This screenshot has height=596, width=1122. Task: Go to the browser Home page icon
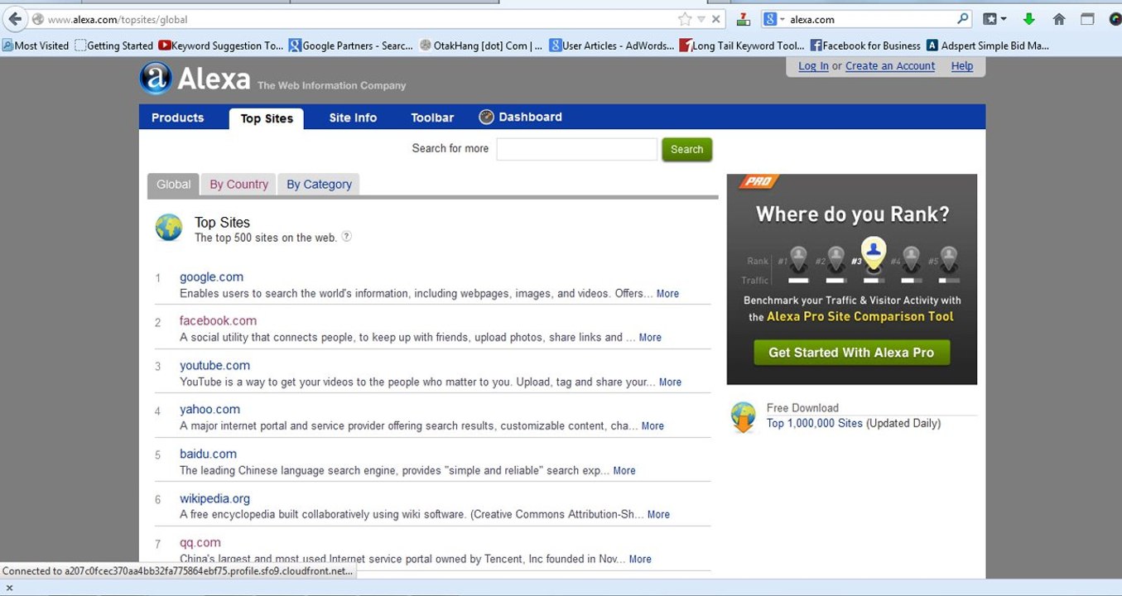[x=1058, y=19]
